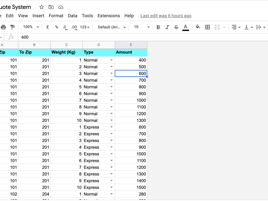
Task: Select column C header
Action: pos(66,45)
